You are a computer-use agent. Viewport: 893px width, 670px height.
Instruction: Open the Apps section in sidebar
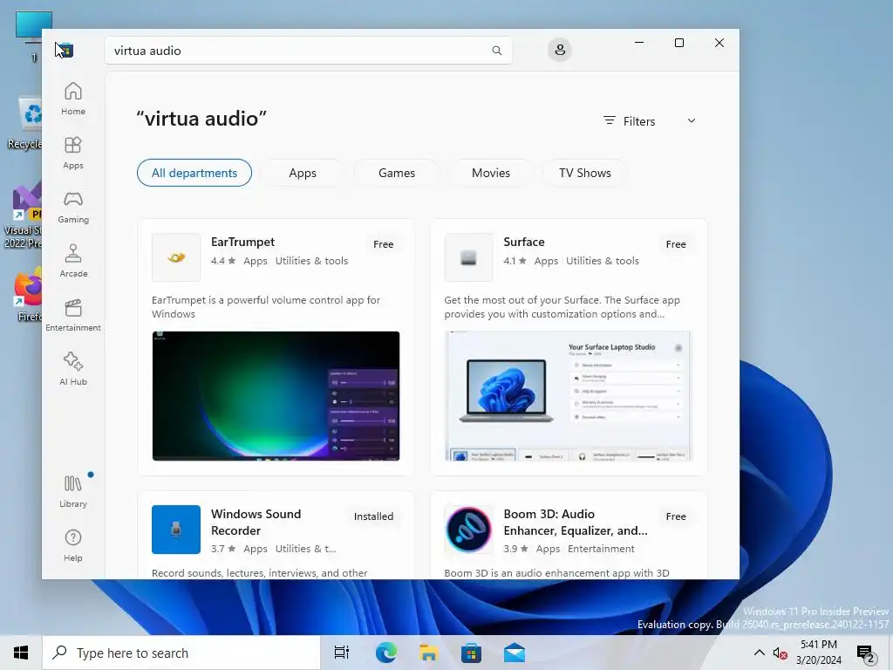click(x=73, y=153)
